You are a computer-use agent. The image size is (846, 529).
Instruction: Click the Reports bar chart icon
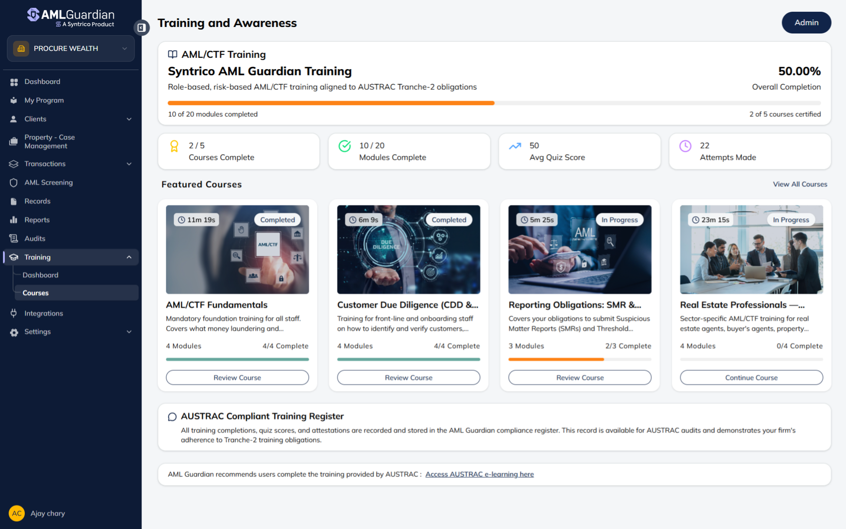click(x=14, y=220)
